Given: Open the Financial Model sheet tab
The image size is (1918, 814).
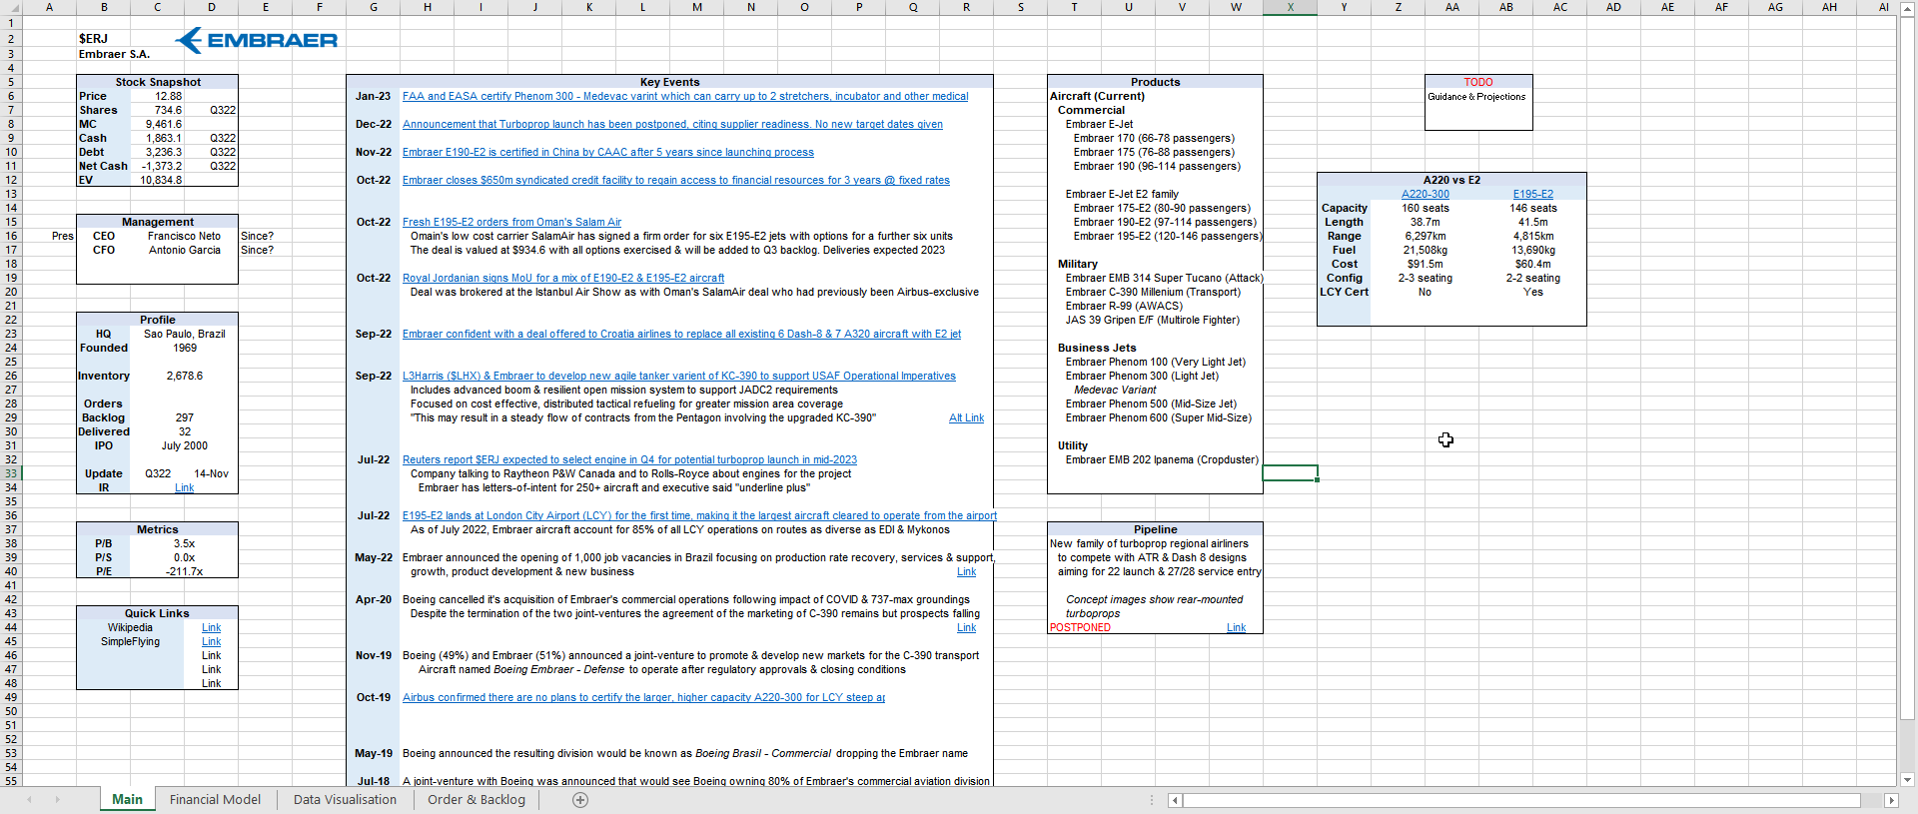Looking at the screenshot, I should click(215, 800).
